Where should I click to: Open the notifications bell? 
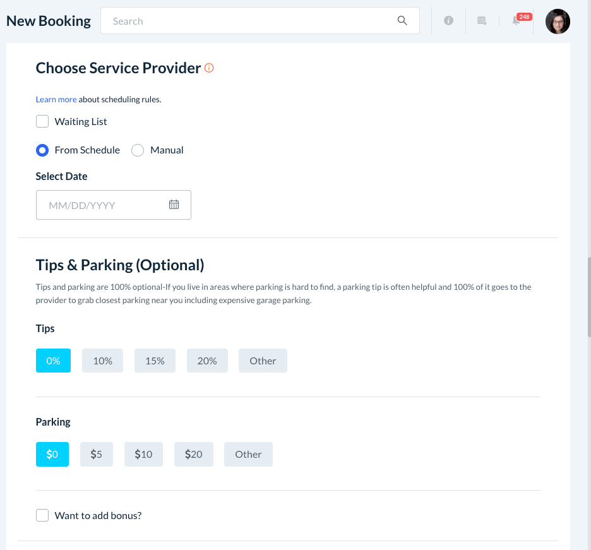(516, 21)
